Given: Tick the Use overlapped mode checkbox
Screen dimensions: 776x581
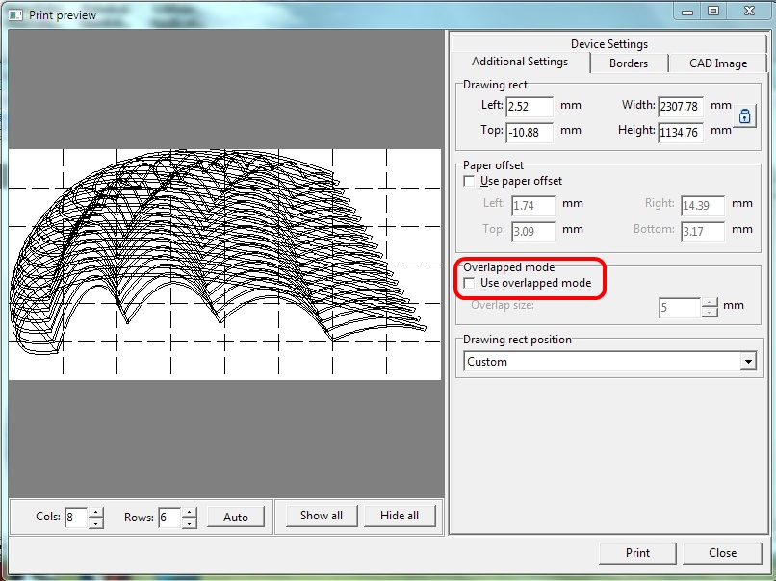Looking at the screenshot, I should (x=470, y=284).
